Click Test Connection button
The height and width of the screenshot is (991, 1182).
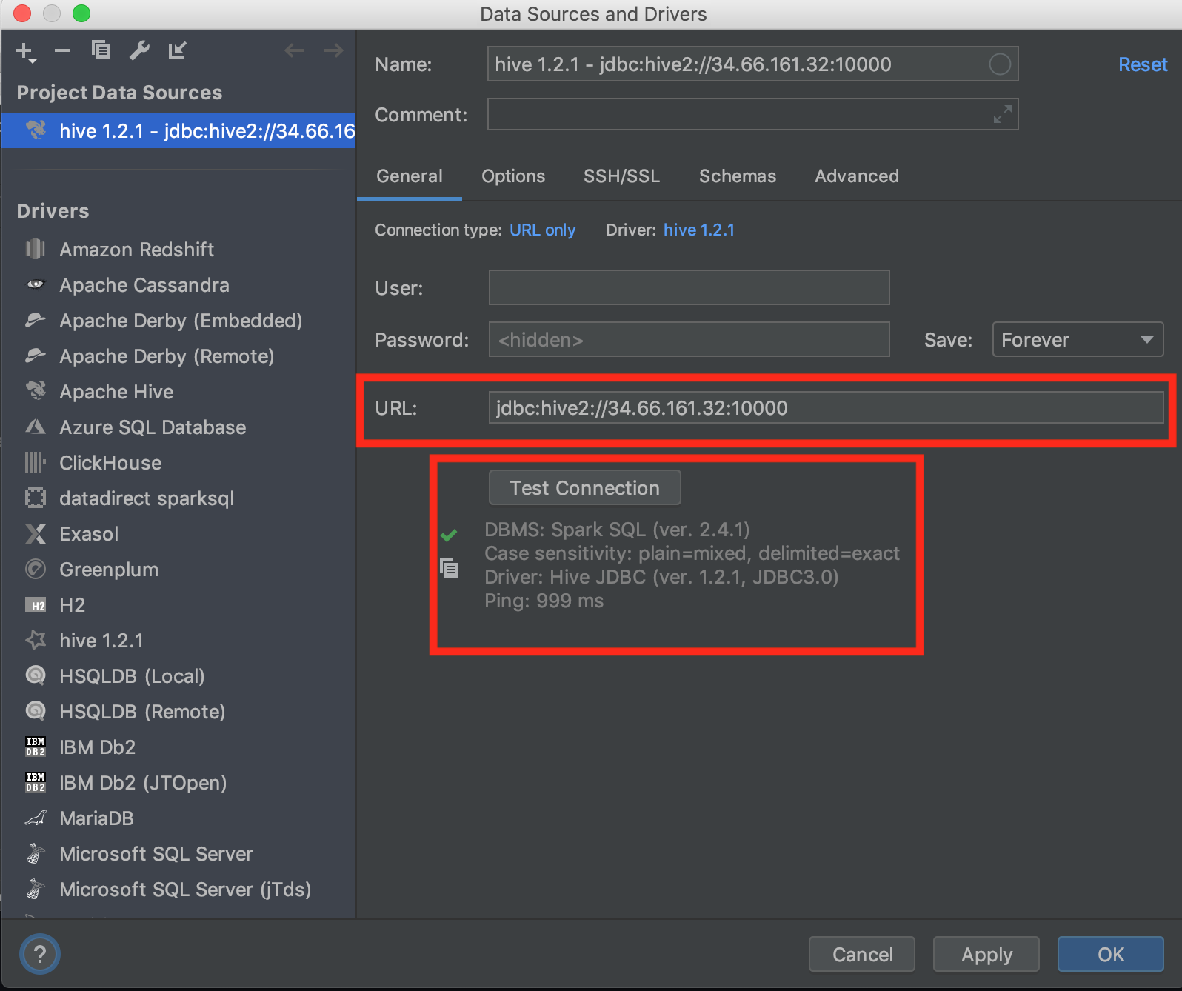pyautogui.click(x=584, y=487)
